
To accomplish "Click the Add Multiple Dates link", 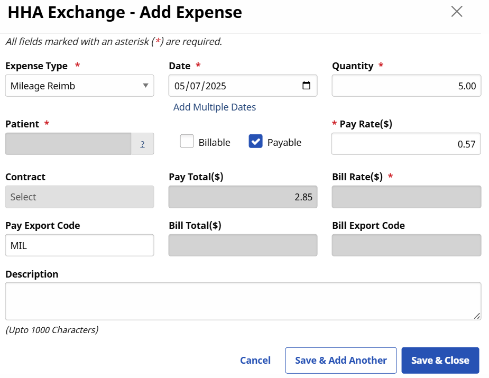I will 215,107.
